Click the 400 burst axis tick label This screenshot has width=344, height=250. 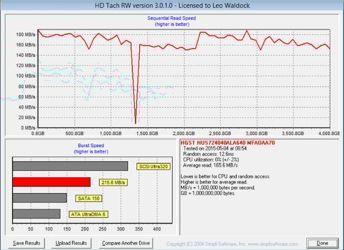pos(157,229)
